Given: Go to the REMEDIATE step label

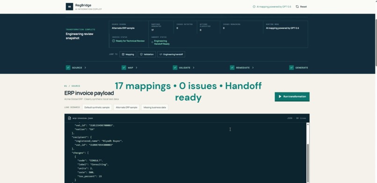Looking at the screenshot, I should click(243, 68).
